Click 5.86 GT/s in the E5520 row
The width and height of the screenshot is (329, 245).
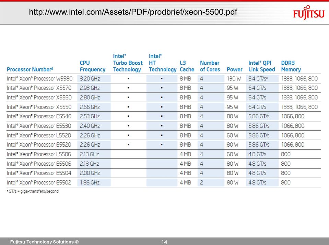[x=259, y=145]
